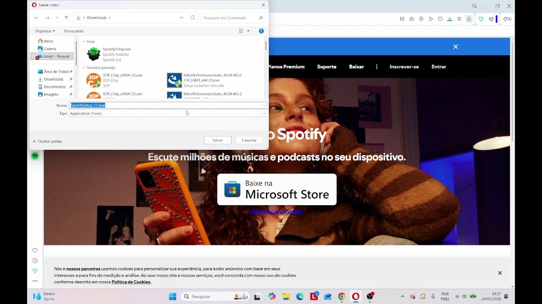Image resolution: width=542 pixels, height=304 pixels.
Task: Show hidden system tray icons
Action: [x=402, y=296]
